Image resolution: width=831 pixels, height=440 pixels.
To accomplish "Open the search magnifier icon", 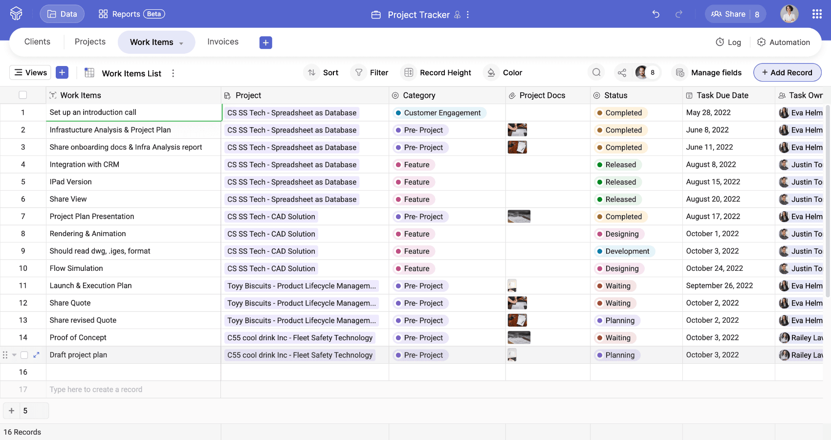I will pyautogui.click(x=596, y=73).
